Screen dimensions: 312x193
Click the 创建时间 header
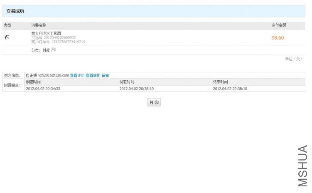(33, 82)
